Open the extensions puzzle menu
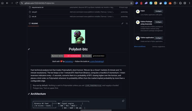The height and width of the screenshot is (111, 192). [x=180, y=3]
